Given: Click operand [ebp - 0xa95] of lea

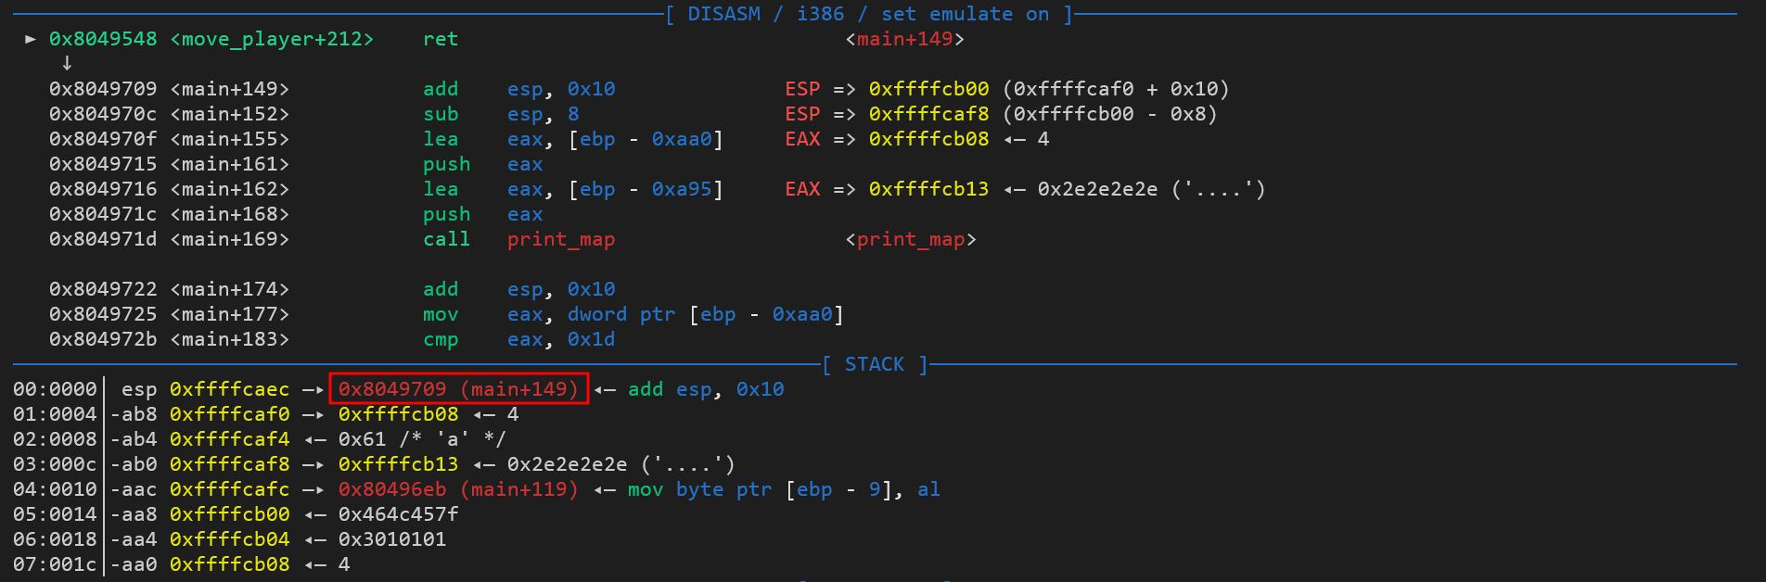Looking at the screenshot, I should [x=646, y=189].
